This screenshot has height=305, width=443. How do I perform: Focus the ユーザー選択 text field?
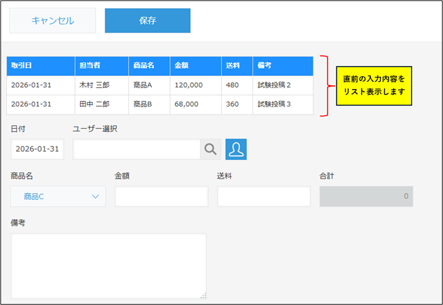coord(136,149)
